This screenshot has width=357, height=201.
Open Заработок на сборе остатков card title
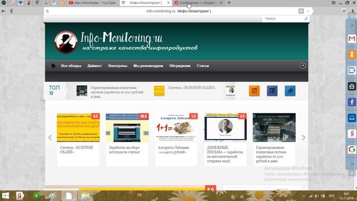point(124,150)
